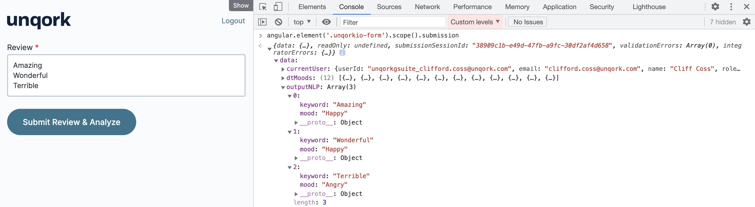
Task: Open the Performance tab
Action: (x=472, y=7)
